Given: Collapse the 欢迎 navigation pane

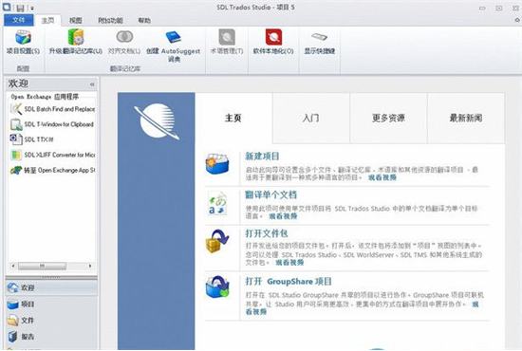Looking at the screenshot, I should (x=92, y=84).
